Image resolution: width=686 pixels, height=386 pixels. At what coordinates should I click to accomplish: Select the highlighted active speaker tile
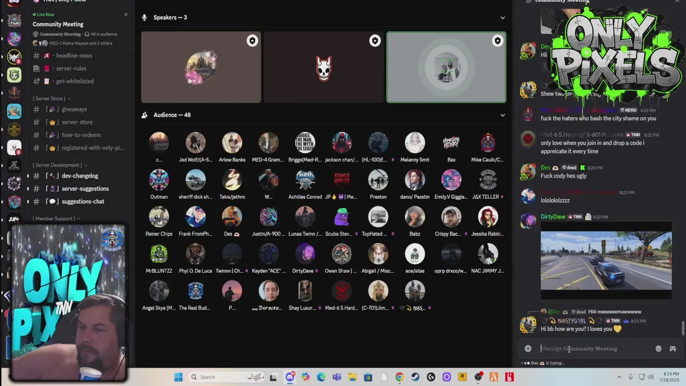click(446, 67)
